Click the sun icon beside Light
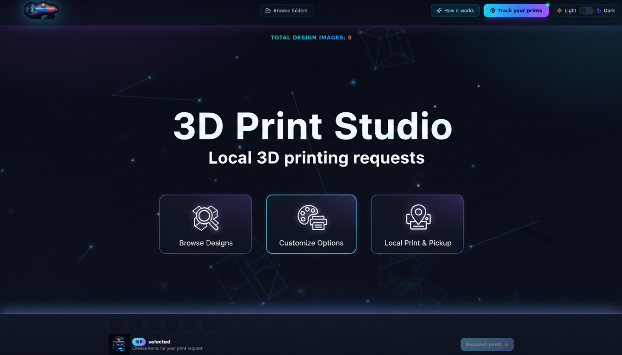Viewport: 622px width, 355px height. pyautogui.click(x=560, y=11)
